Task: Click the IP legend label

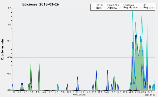Action: coord(145,5)
